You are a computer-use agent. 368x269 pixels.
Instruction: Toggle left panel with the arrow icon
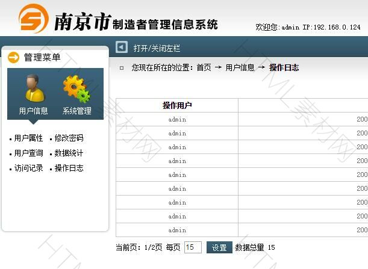(122, 48)
